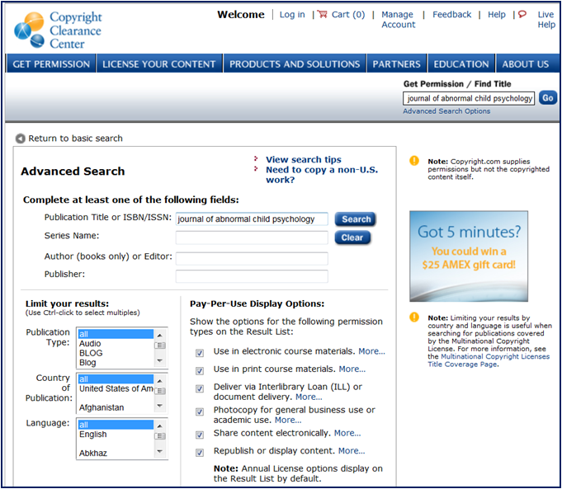
Task: Click into the Series Name input field
Action: coord(252,238)
